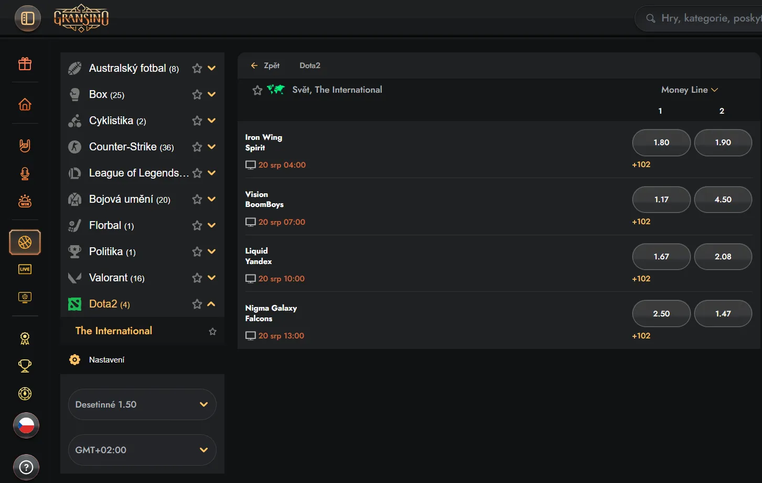This screenshot has height=483, width=762.
Task: Open the LIVE betting icon
Action: [x=25, y=269]
